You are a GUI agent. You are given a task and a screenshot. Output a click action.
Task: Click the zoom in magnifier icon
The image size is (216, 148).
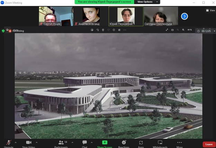[183, 30]
